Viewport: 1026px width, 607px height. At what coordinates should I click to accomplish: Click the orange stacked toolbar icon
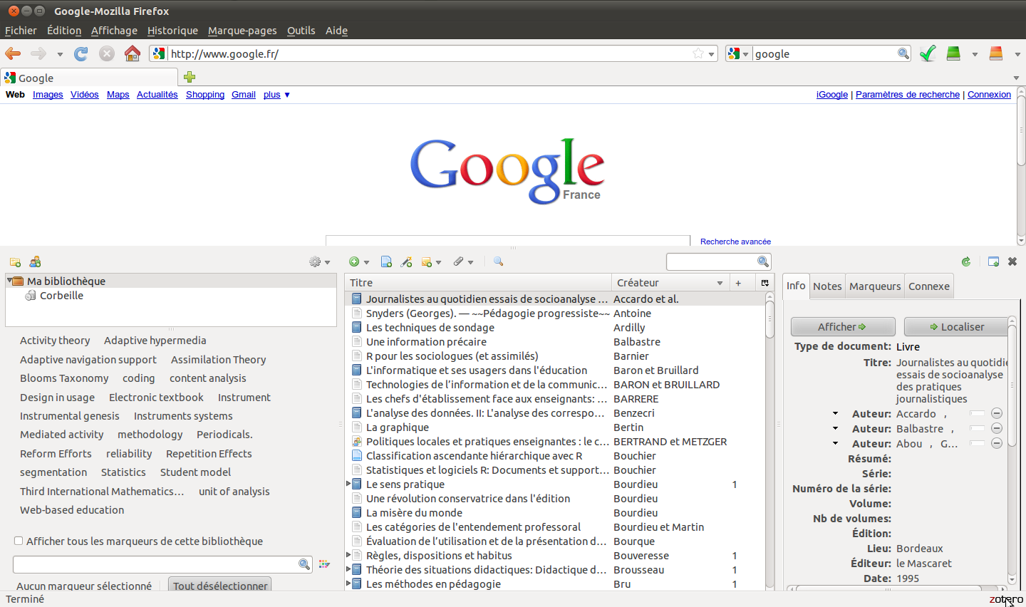click(996, 53)
